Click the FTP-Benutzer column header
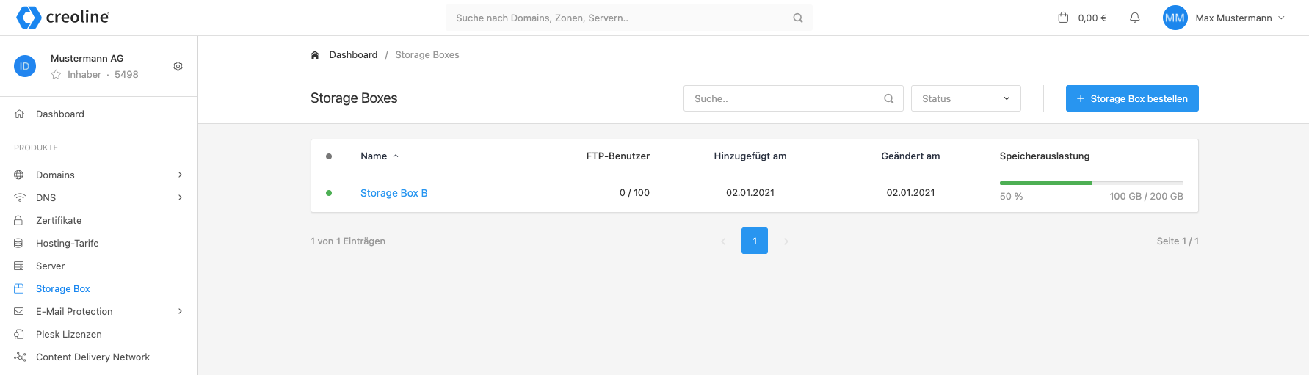This screenshot has width=1309, height=375. coord(618,156)
